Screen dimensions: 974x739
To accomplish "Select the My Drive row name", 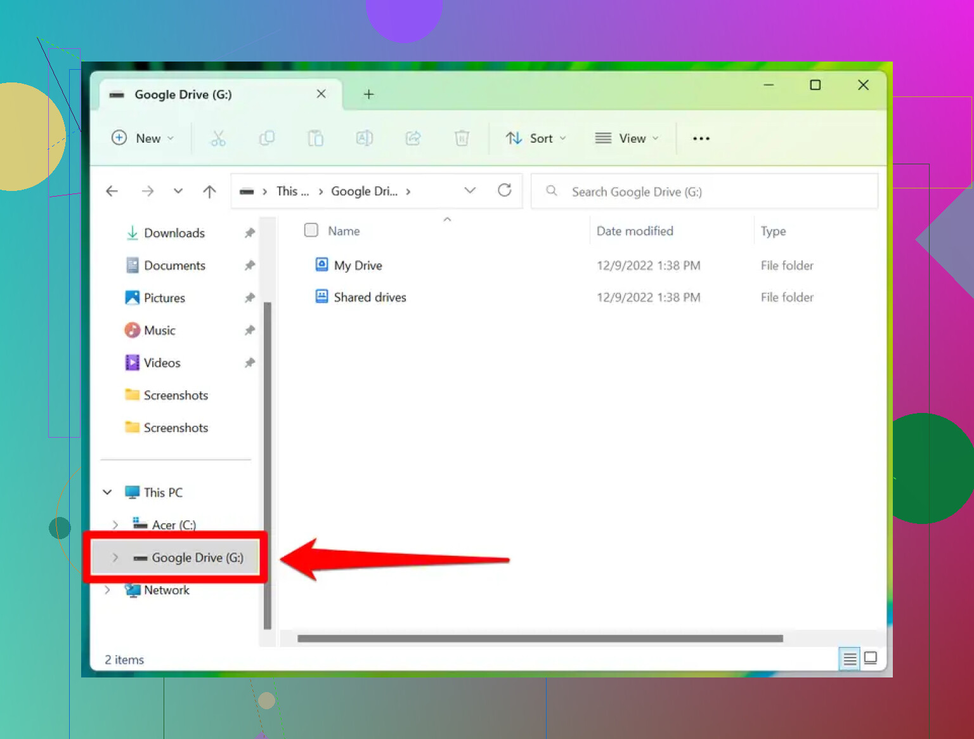I will (358, 265).
